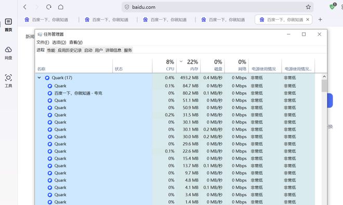Select the 进程 tab
Screen dimensions: 343x205
click(x=41, y=50)
